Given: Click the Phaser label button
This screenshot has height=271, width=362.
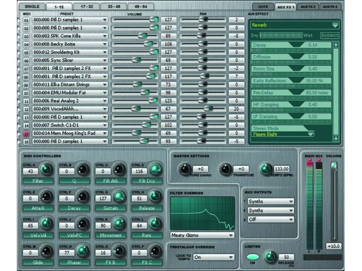Looking at the screenshot, I should 74,263.
